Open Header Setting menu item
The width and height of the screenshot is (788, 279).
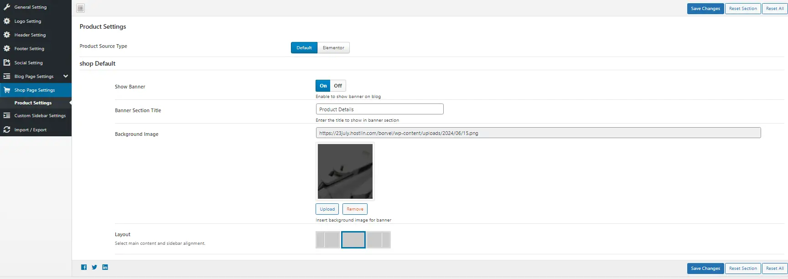(30, 35)
